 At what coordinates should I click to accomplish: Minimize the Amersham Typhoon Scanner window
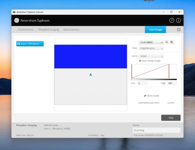click(163, 12)
